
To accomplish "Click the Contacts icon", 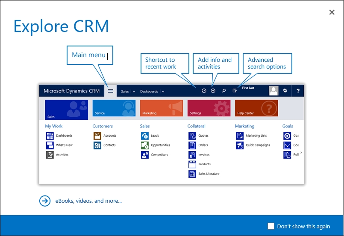I will (97, 145).
